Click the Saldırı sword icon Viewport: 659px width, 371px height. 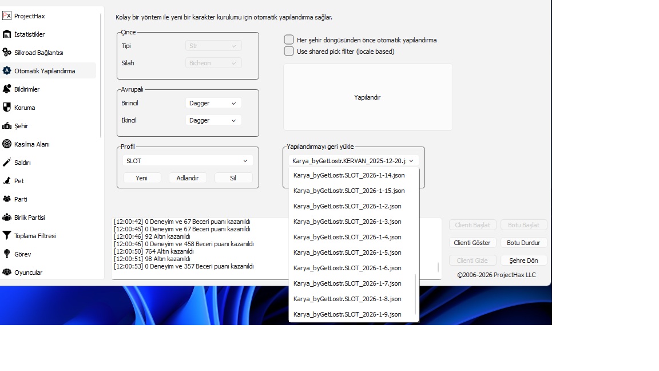pos(7,163)
